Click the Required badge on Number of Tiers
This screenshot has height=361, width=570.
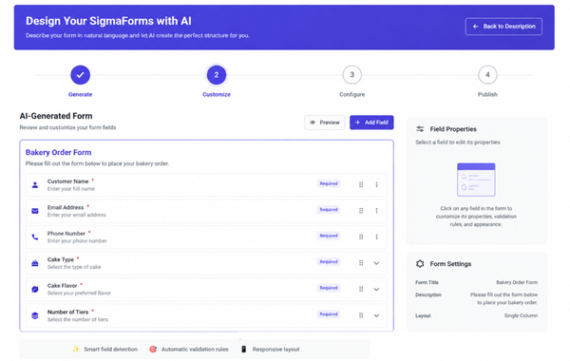pyautogui.click(x=329, y=314)
